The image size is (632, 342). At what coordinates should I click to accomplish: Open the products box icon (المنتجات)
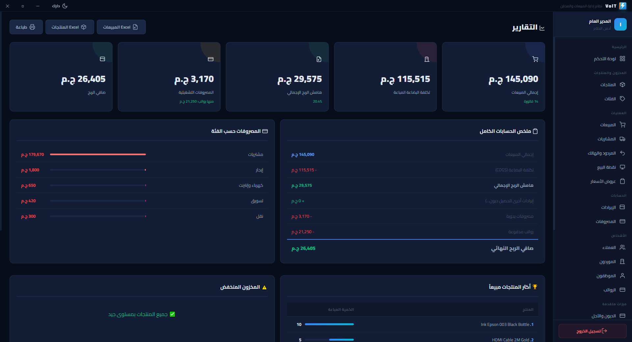[x=622, y=85]
